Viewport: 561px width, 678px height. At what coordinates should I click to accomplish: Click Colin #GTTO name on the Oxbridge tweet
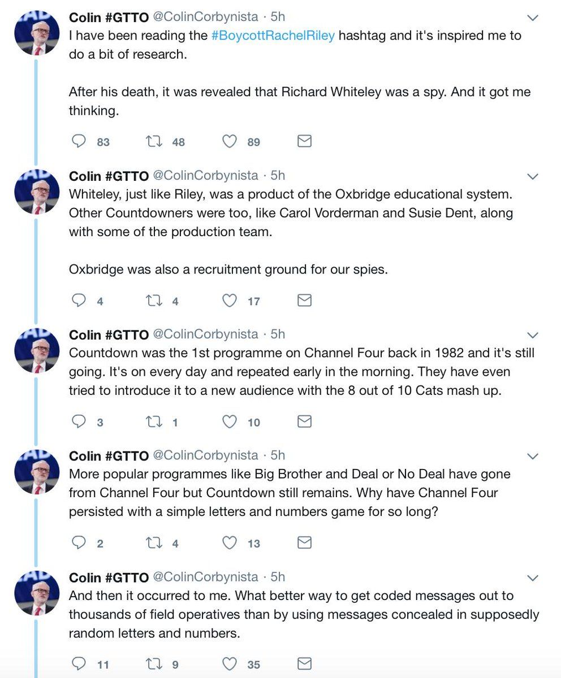pos(109,176)
